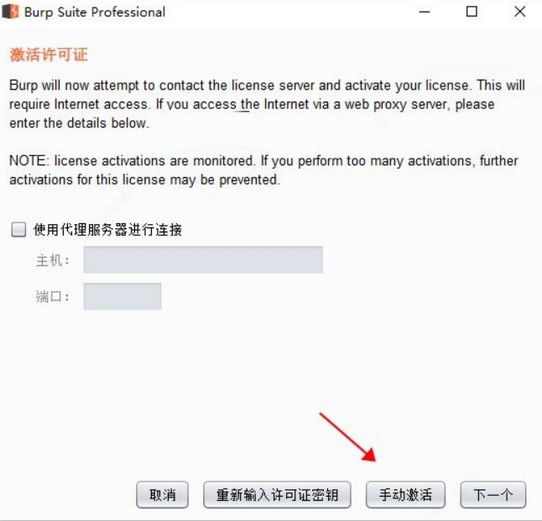Select the 手动激活 manual activation button
The image size is (542, 521).
(405, 495)
